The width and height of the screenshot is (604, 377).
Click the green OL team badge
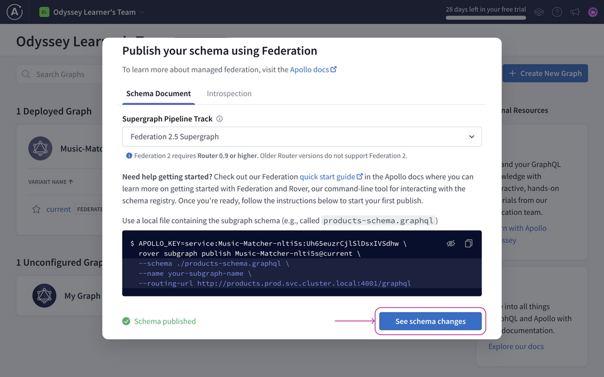(x=44, y=12)
